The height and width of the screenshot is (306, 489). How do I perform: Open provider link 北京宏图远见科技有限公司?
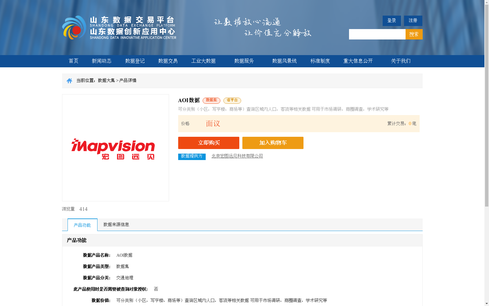(x=237, y=156)
